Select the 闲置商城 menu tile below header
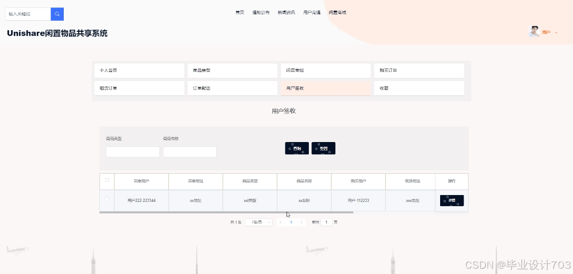 point(326,70)
